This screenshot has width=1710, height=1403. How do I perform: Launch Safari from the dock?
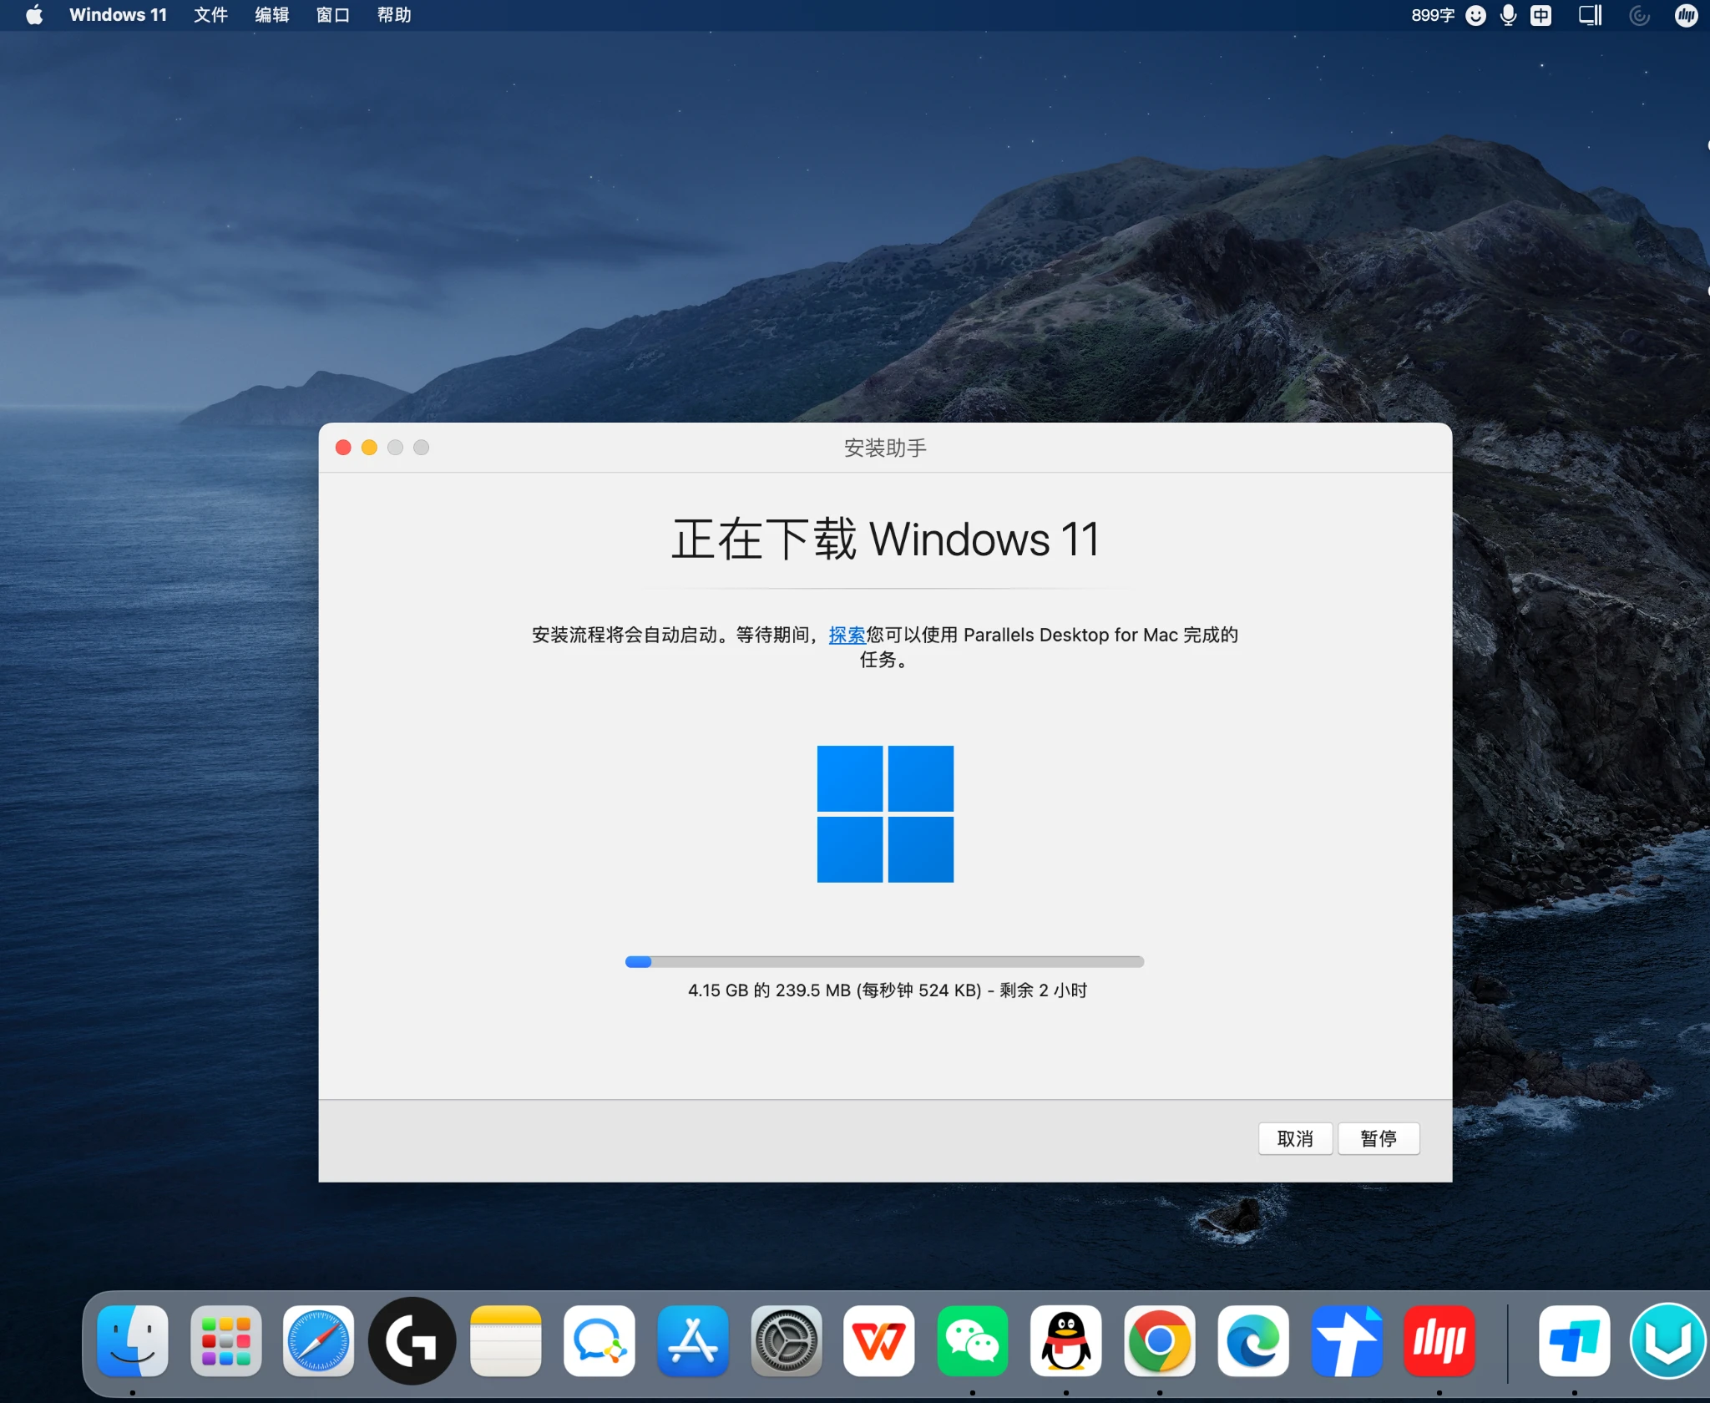click(318, 1340)
